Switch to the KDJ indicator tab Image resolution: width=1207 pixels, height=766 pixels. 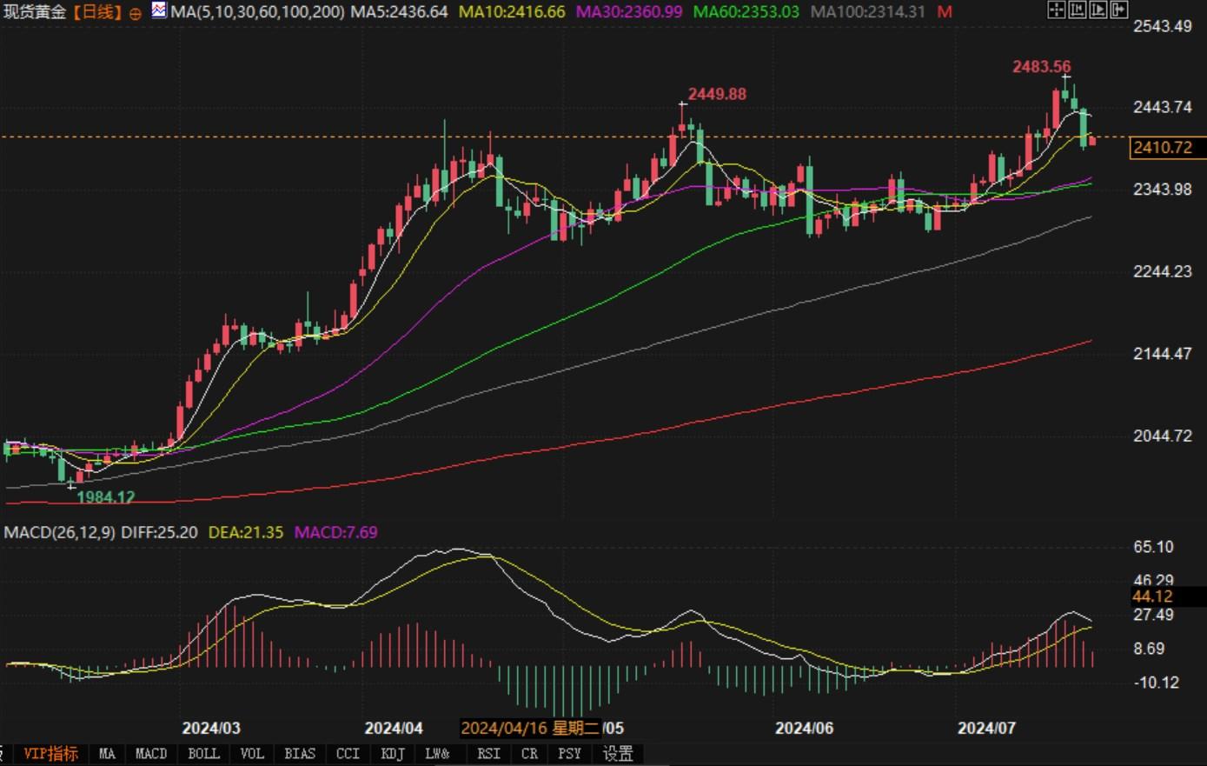pyautogui.click(x=393, y=754)
